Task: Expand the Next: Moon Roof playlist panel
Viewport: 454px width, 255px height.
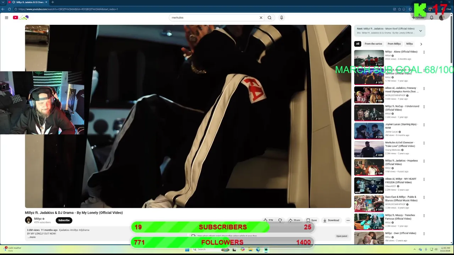Action: click(x=421, y=31)
